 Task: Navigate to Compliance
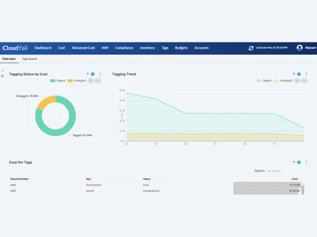pyautogui.click(x=124, y=48)
